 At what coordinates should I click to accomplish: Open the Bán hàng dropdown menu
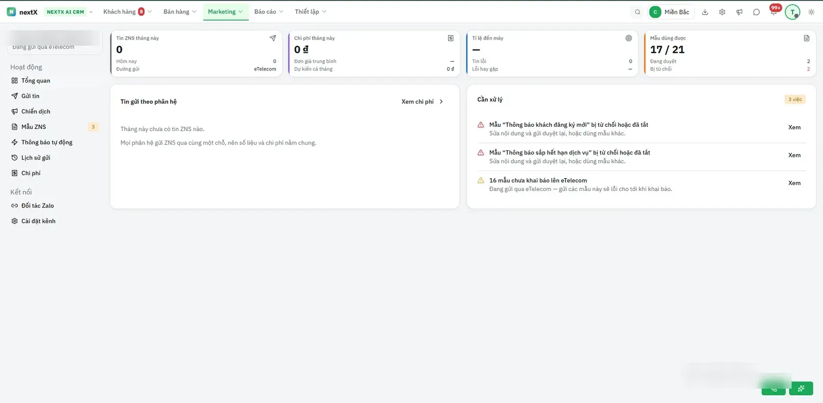180,12
